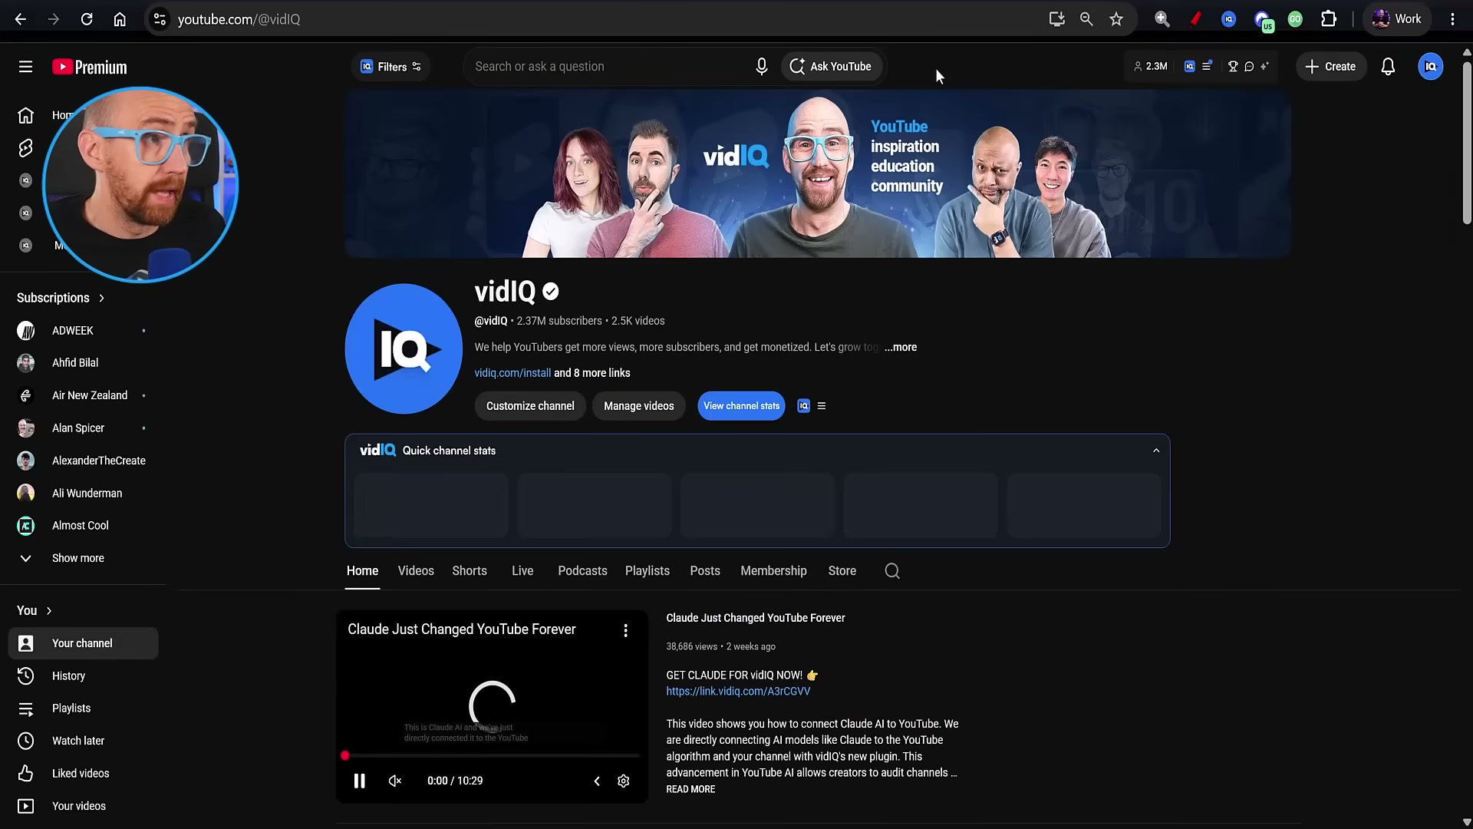Screen dimensions: 1473x829
Task: Open the notifications bell
Action: point(1388,67)
